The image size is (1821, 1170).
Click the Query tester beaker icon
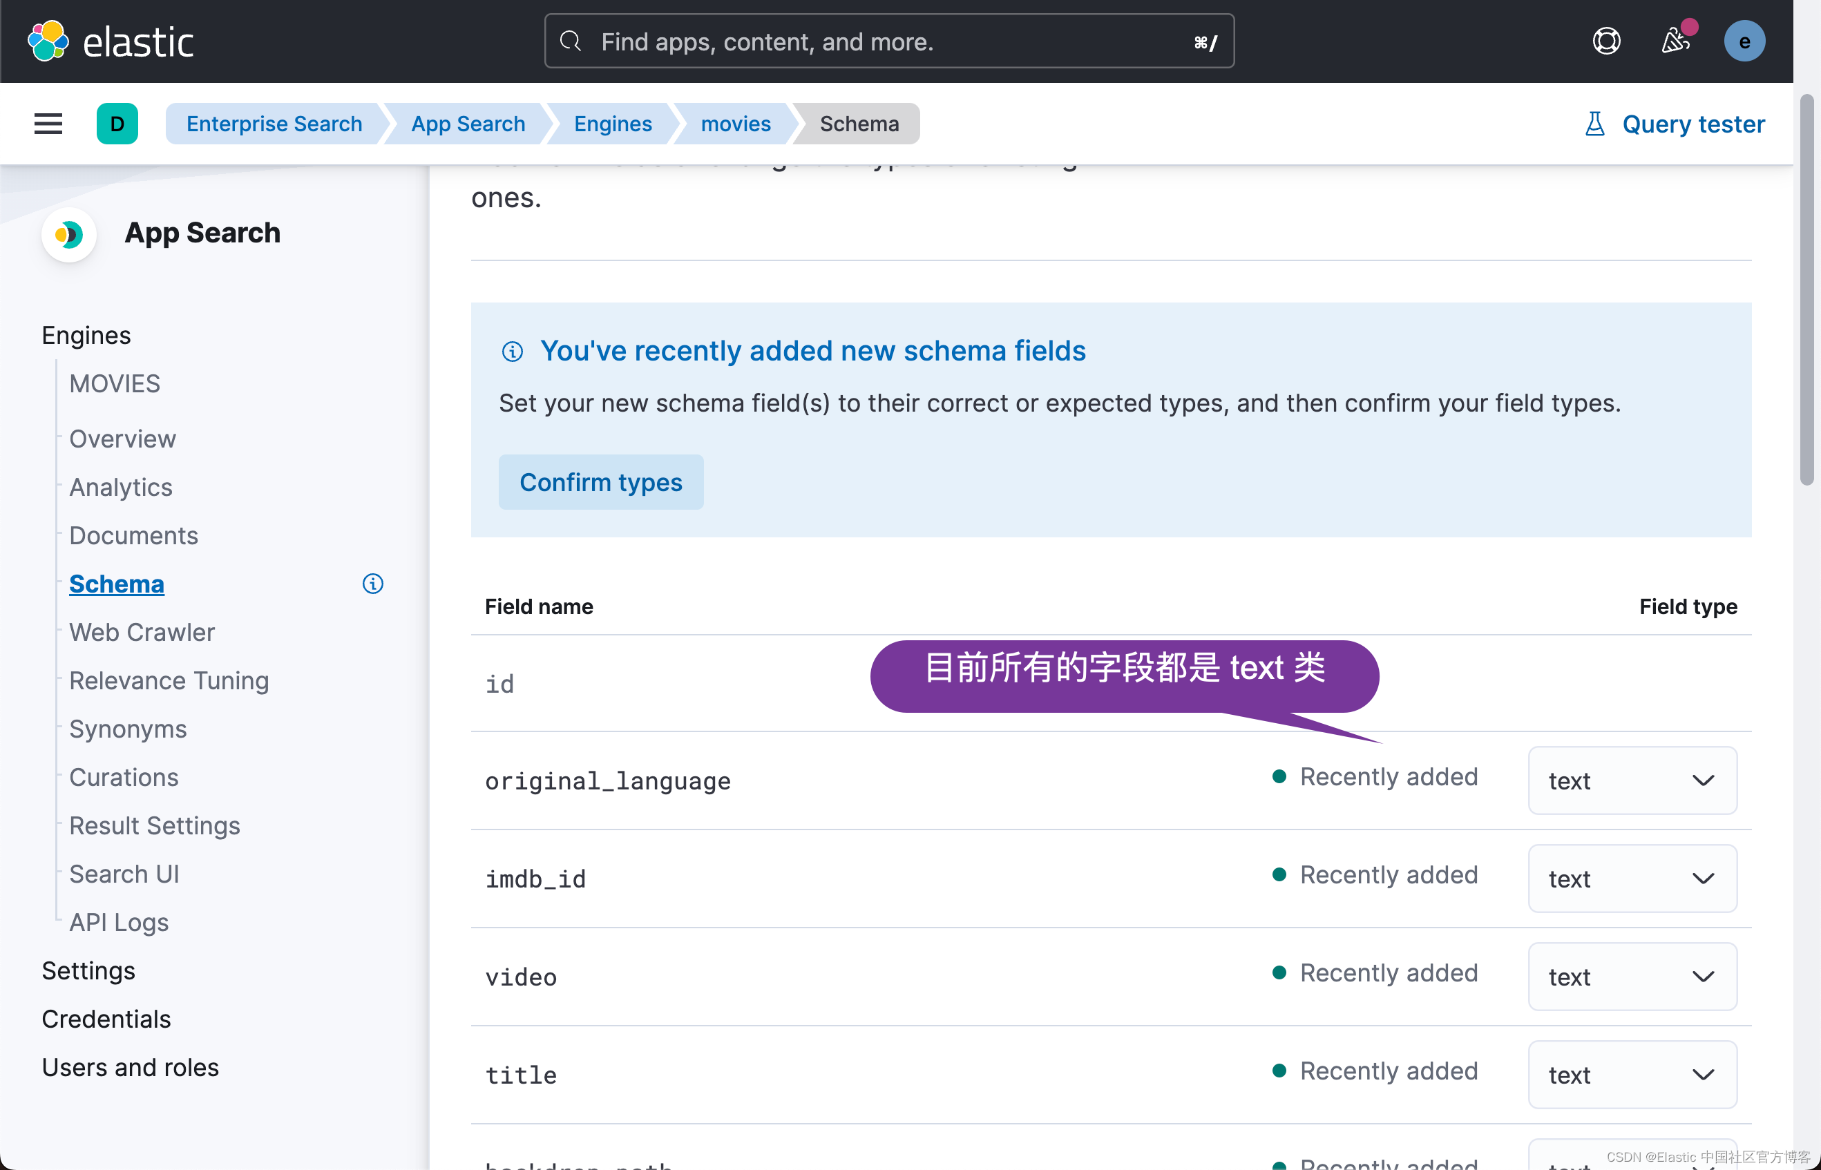coord(1594,124)
